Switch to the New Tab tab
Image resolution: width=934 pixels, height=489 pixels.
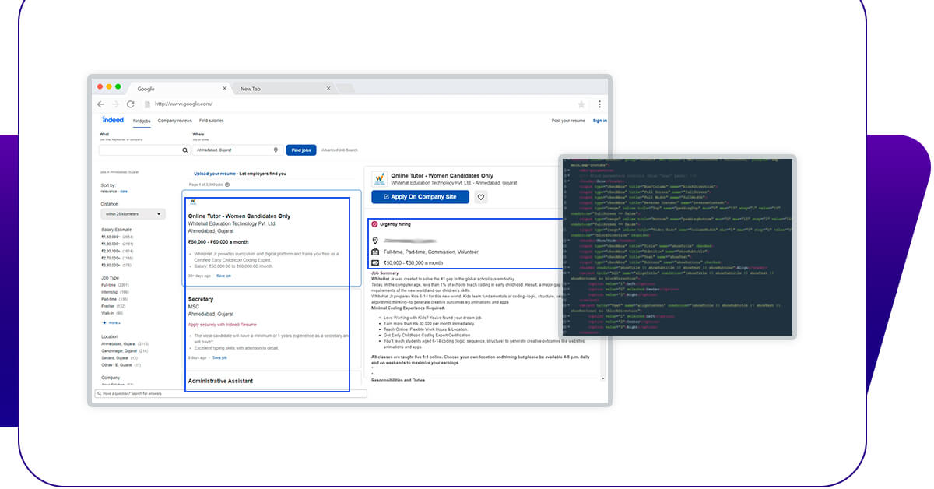point(284,89)
